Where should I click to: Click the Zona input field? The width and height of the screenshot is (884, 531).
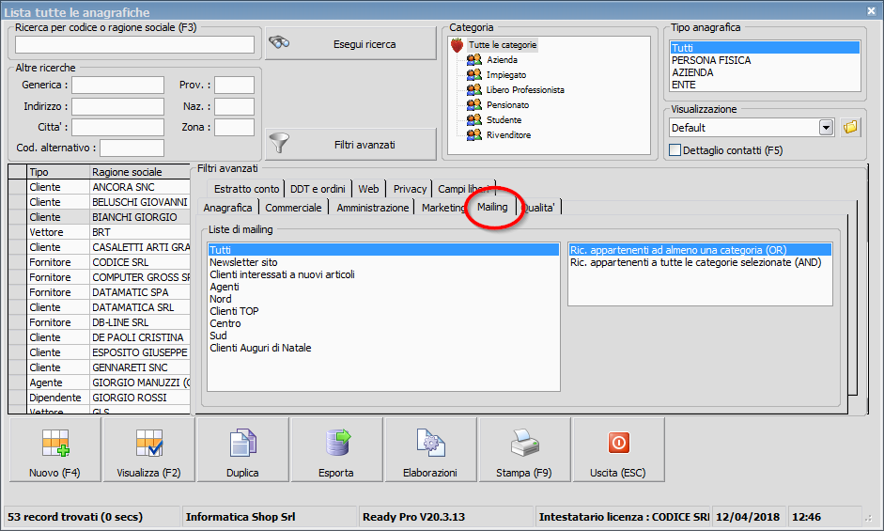[234, 128]
